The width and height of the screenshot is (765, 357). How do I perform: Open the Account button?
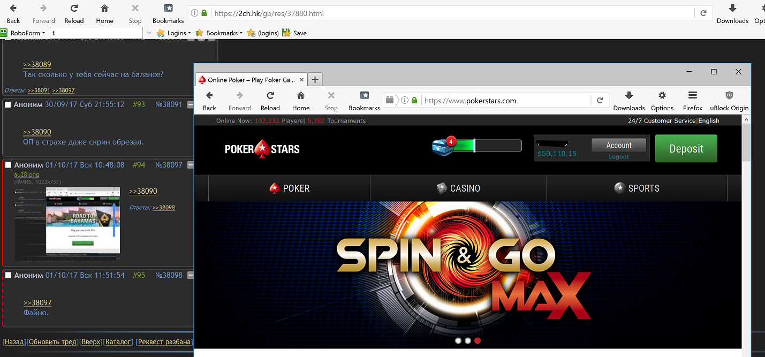(619, 146)
